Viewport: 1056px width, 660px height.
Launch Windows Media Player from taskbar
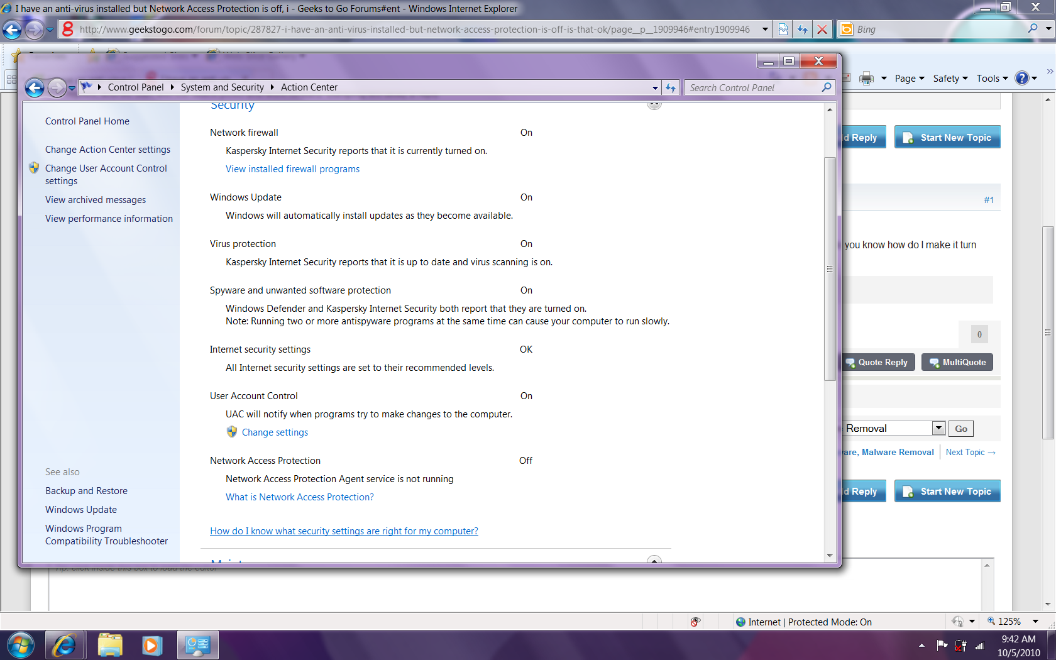[151, 646]
